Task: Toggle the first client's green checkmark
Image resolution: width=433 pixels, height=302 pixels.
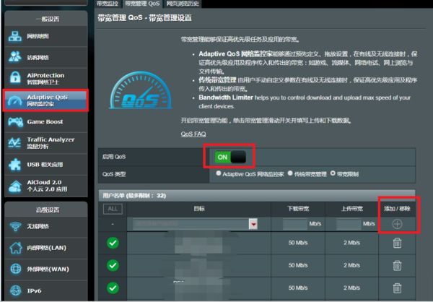Action: (x=113, y=243)
